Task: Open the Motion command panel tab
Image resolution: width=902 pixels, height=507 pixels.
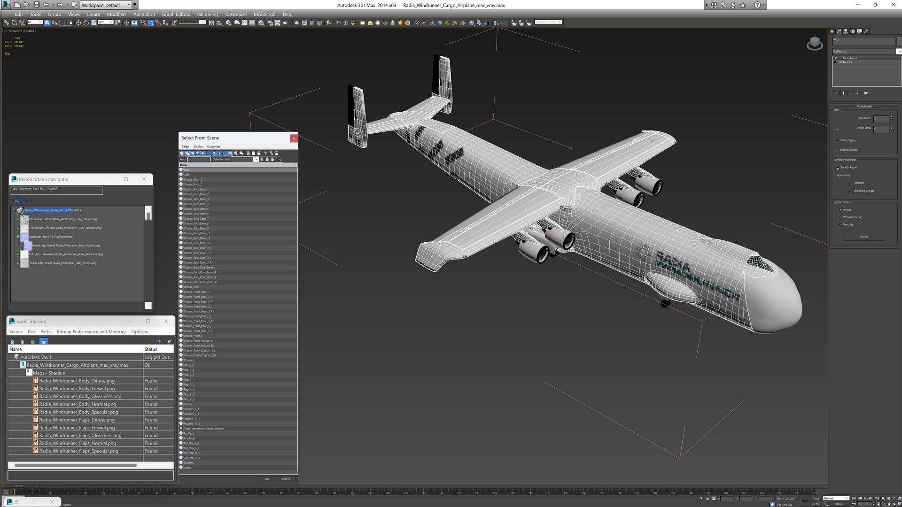Action: [x=853, y=31]
